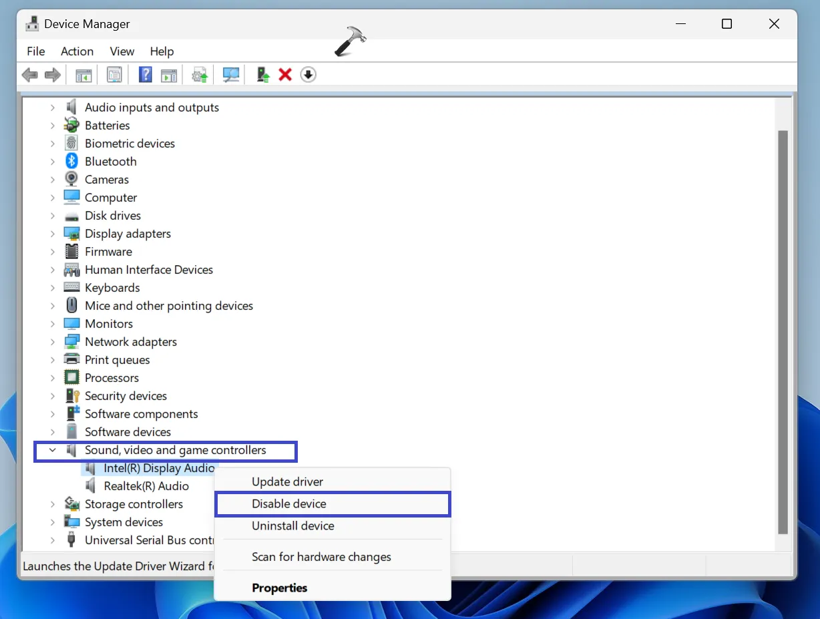
Task: Click the red X uninstall device icon
Action: click(285, 75)
